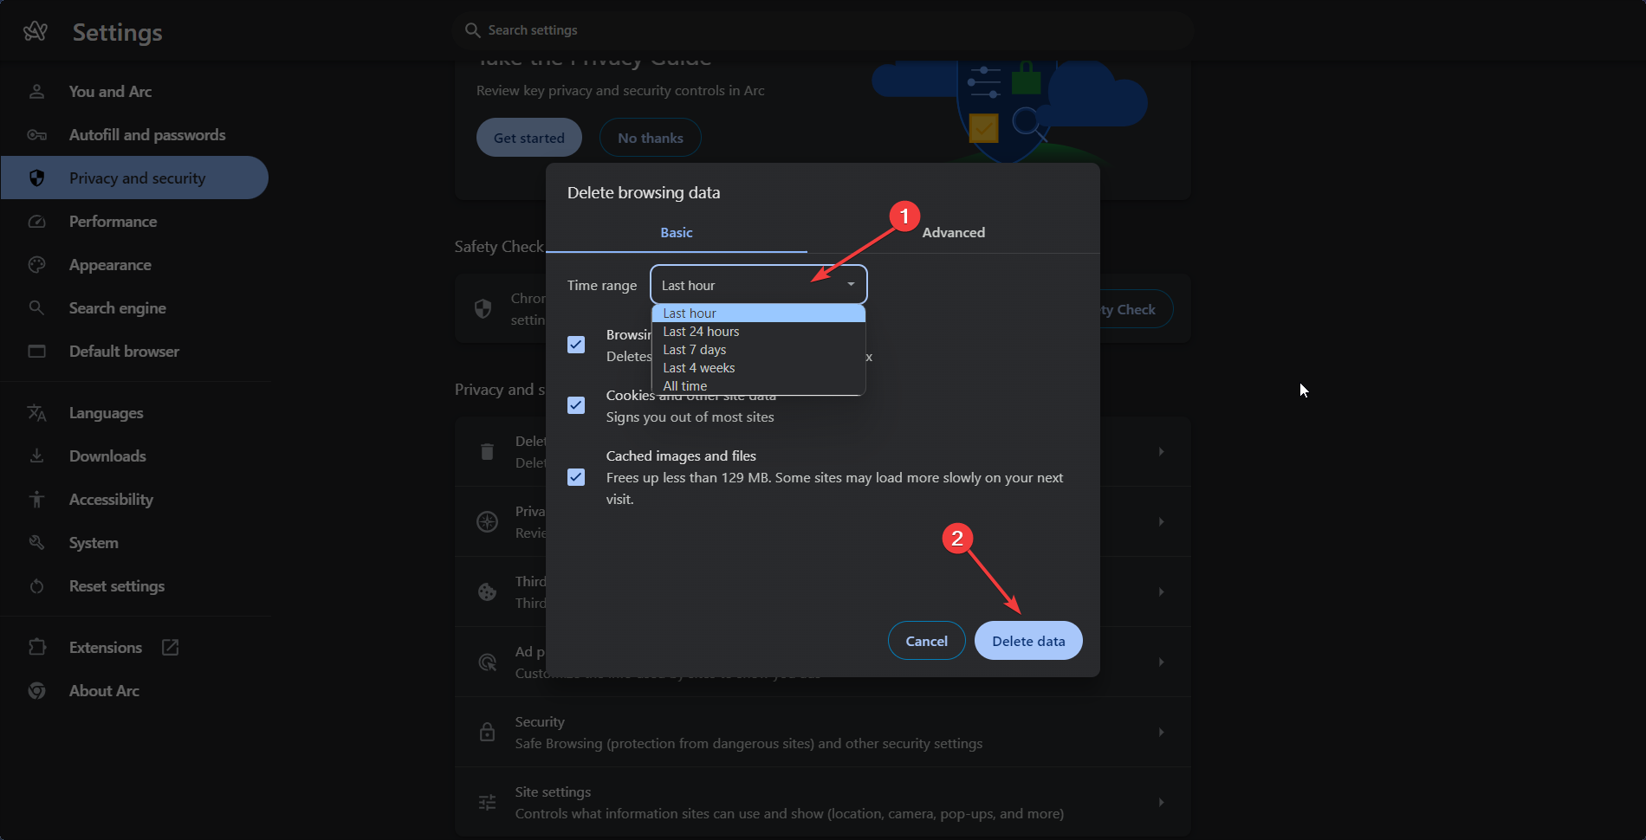Screen dimensions: 1646x840
Task: Click the Cancel button
Action: 926,641
